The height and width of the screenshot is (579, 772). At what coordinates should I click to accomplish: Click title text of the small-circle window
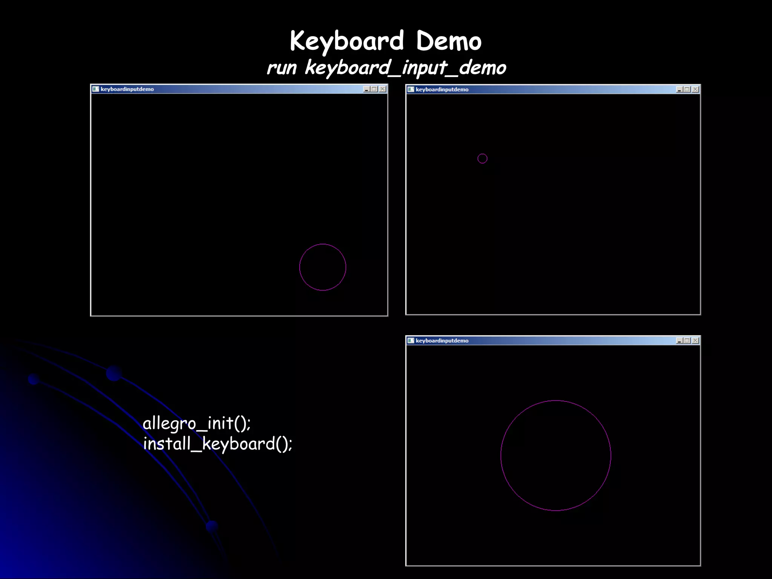[442, 89]
